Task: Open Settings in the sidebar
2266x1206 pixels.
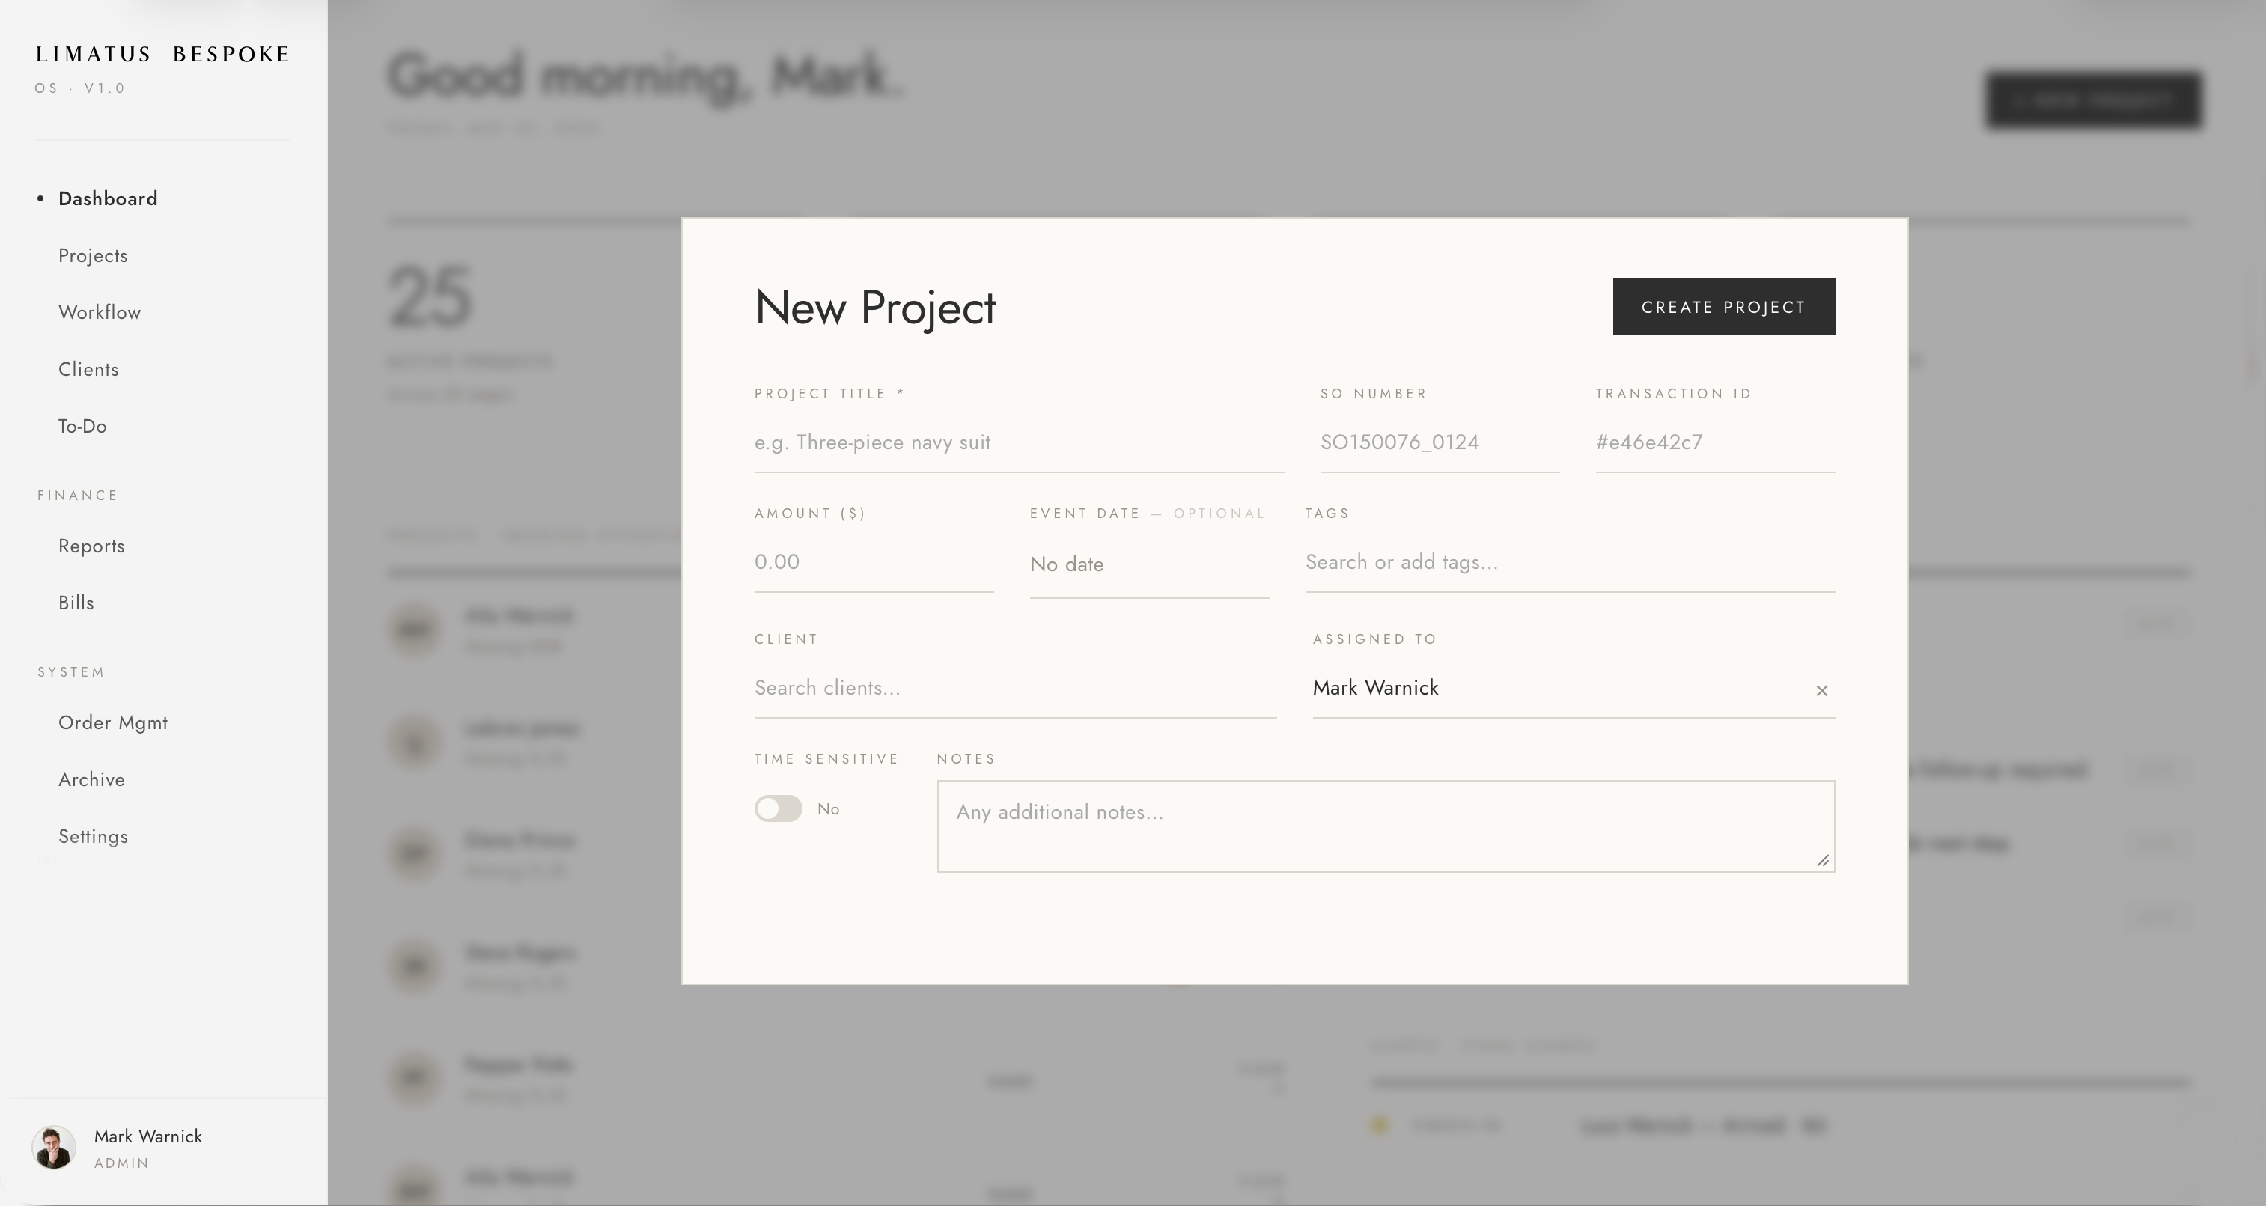Action: click(x=92, y=836)
